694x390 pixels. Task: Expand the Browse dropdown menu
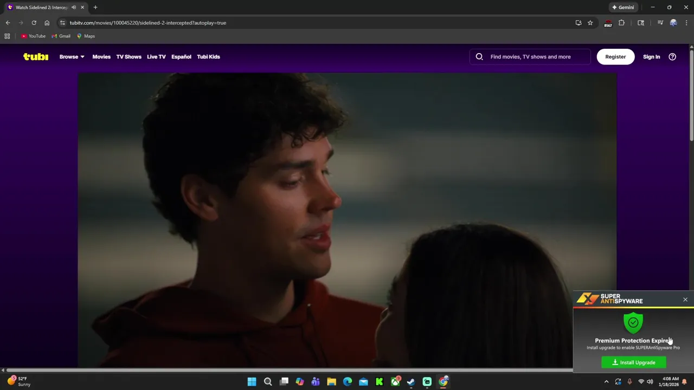click(72, 56)
